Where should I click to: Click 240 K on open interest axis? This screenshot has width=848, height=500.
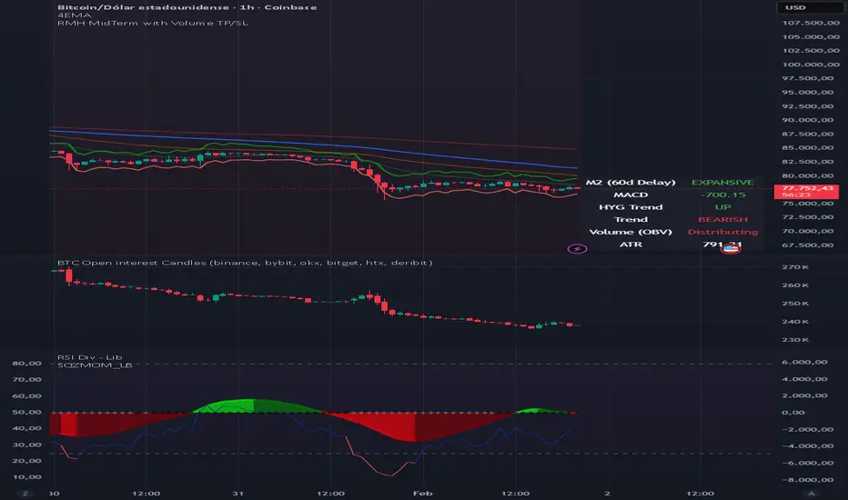pos(795,322)
